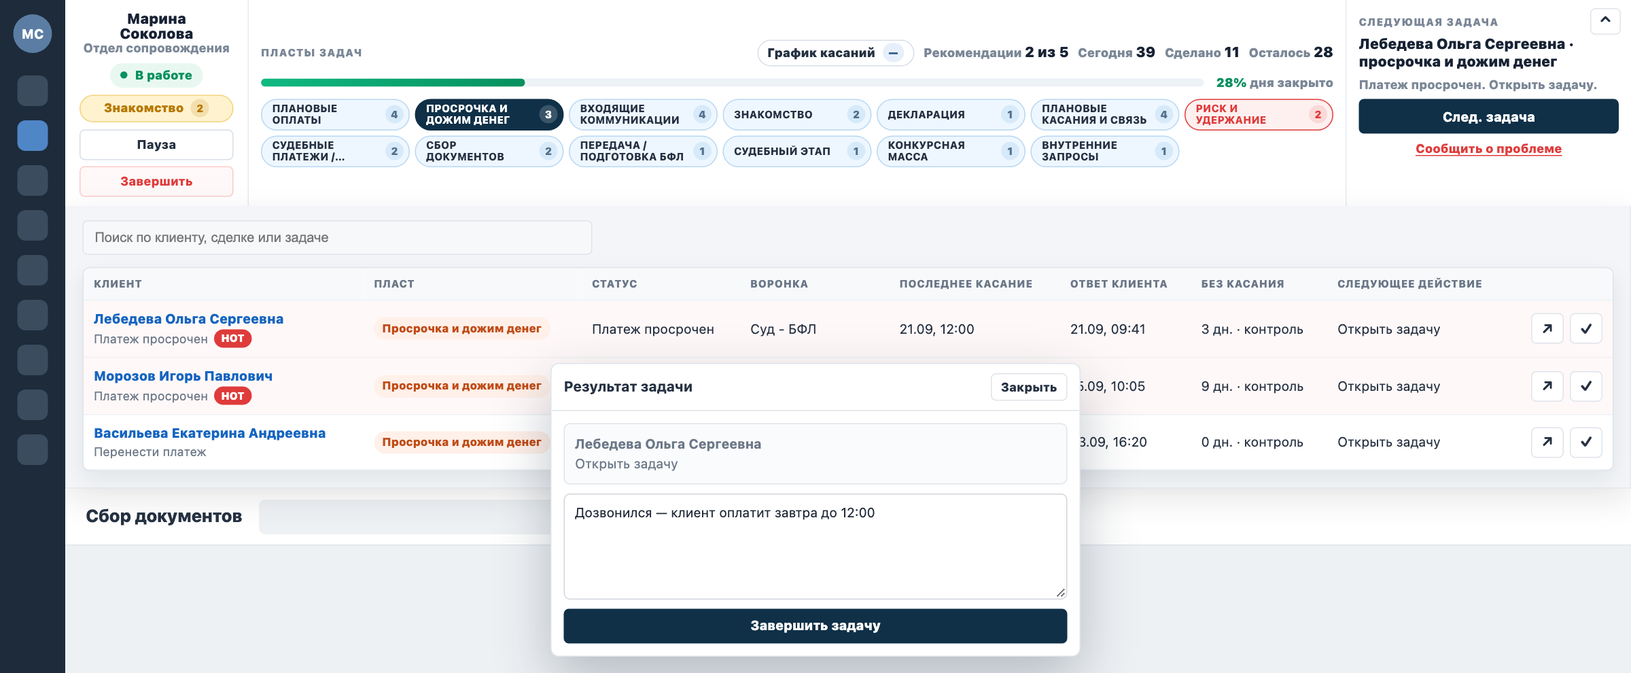Open the Риск и удержание layer
The image size is (1631, 673).
[x=1259, y=114]
